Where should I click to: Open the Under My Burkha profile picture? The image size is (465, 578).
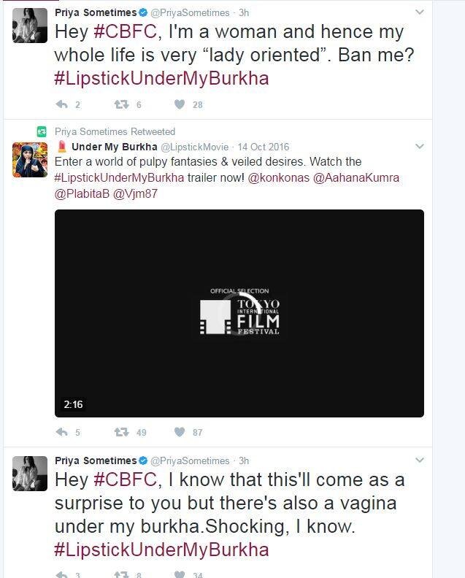(x=30, y=160)
